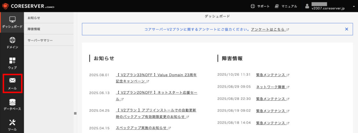Open the データベース sidebar section
Image resolution: width=358 pixels, height=133 pixels.
tap(12, 104)
